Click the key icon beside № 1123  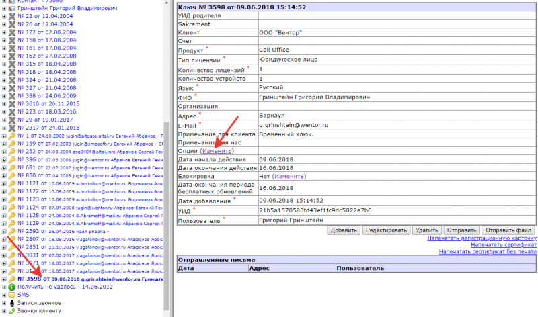click(x=12, y=199)
